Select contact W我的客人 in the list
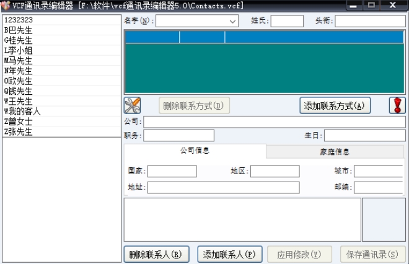Screen dimensions: 409x264 [x=61, y=112]
